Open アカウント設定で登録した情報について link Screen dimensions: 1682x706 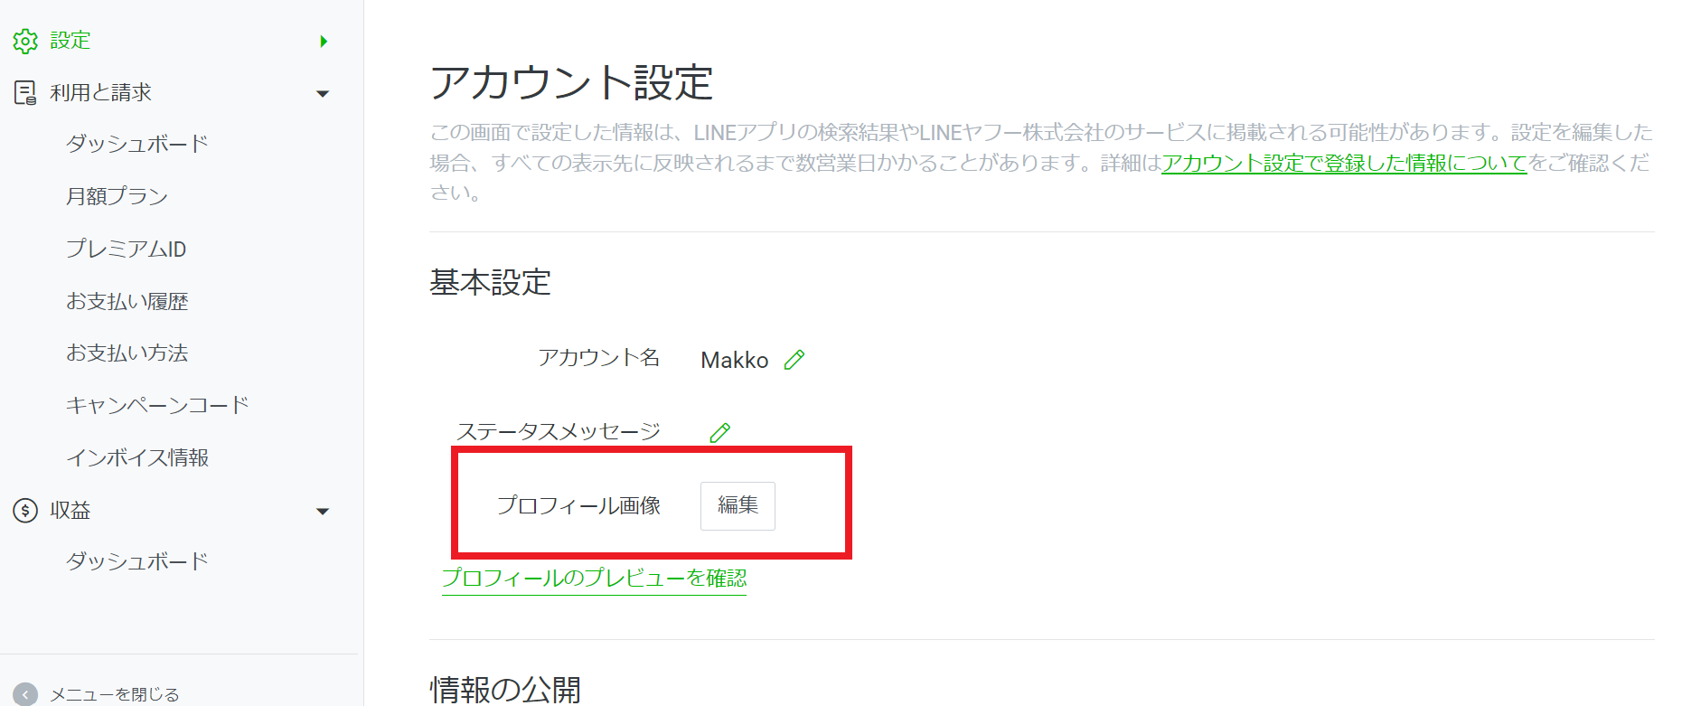[x=1344, y=163]
